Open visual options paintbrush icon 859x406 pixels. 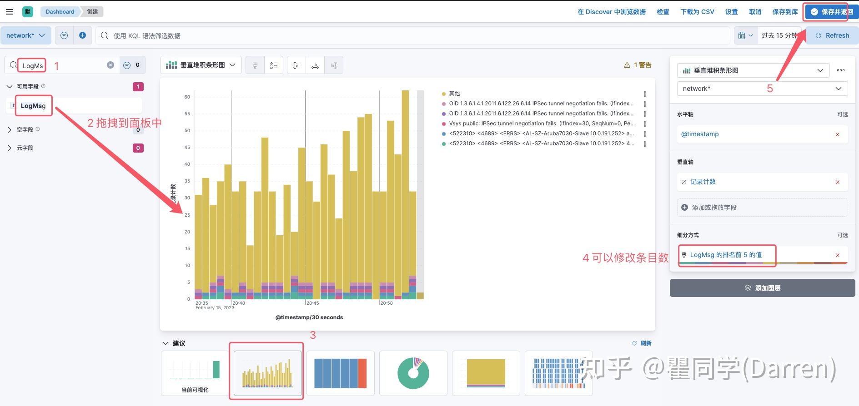(255, 65)
